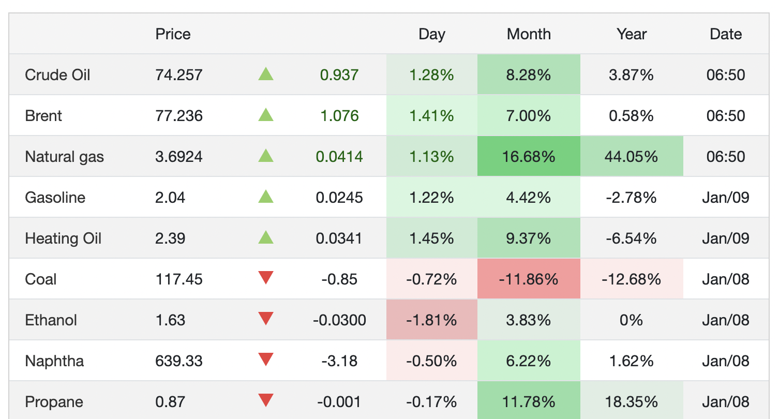
Task: Sort table by Date column header
Action: [726, 34]
